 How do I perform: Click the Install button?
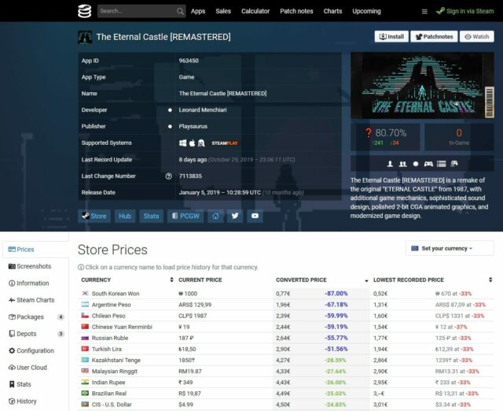pos(392,37)
